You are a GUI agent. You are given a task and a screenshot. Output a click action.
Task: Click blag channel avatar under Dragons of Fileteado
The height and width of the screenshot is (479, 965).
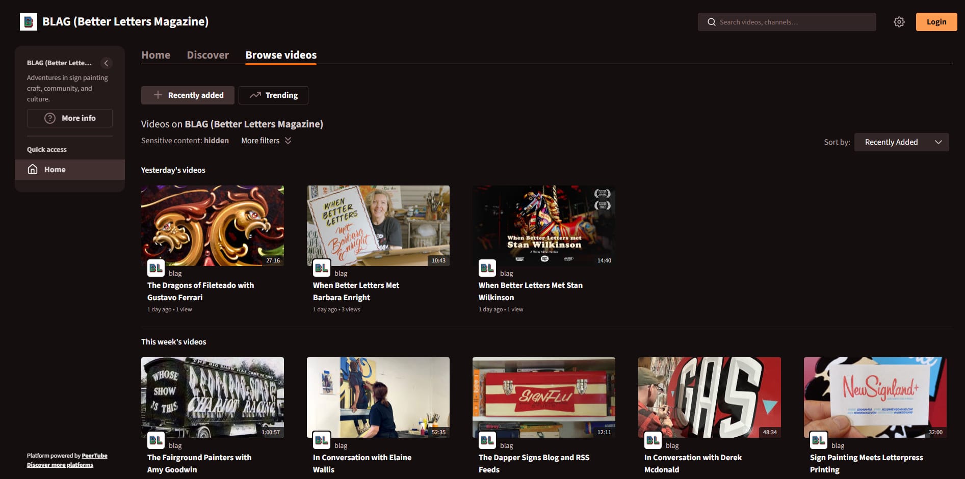(x=156, y=268)
